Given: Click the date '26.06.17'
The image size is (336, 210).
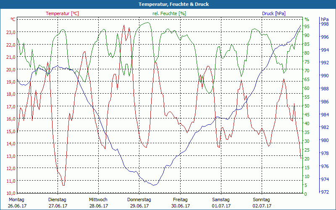Looking at the screenshot, I should tap(17, 206).
